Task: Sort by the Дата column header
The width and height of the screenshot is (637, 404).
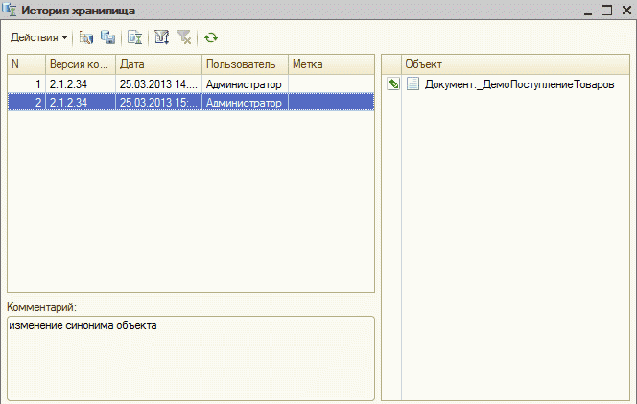Action: [x=158, y=64]
